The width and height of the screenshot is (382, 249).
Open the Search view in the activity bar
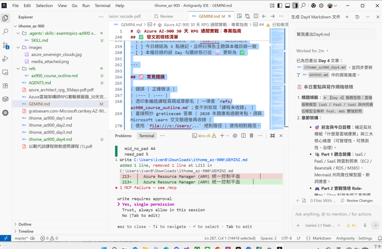pos(5,32)
